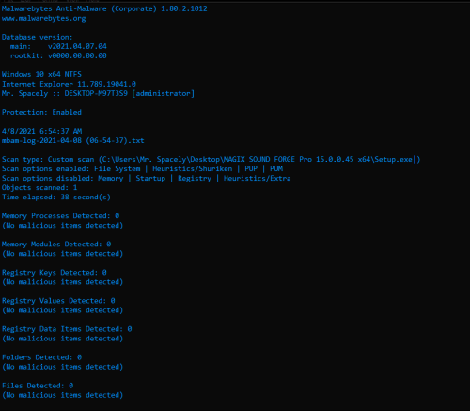
Task: Click the Folders Detected: 0 line
Action: (x=41, y=357)
